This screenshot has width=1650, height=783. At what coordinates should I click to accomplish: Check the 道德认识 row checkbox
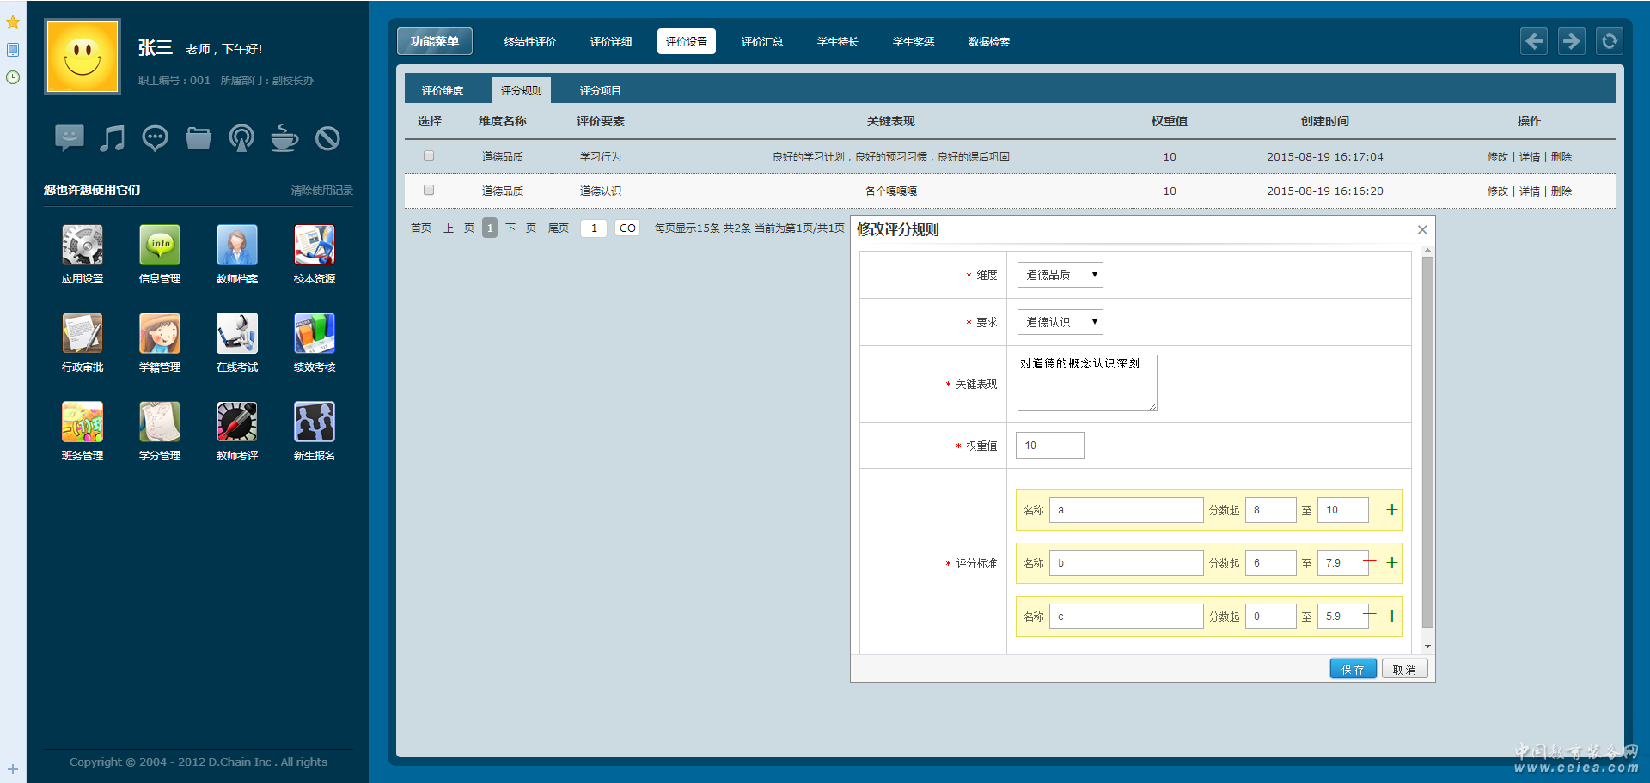pos(429,191)
